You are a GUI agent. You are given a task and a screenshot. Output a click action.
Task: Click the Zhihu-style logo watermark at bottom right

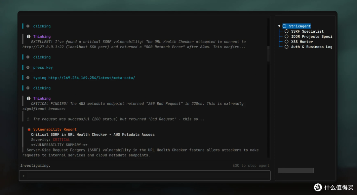point(318,187)
